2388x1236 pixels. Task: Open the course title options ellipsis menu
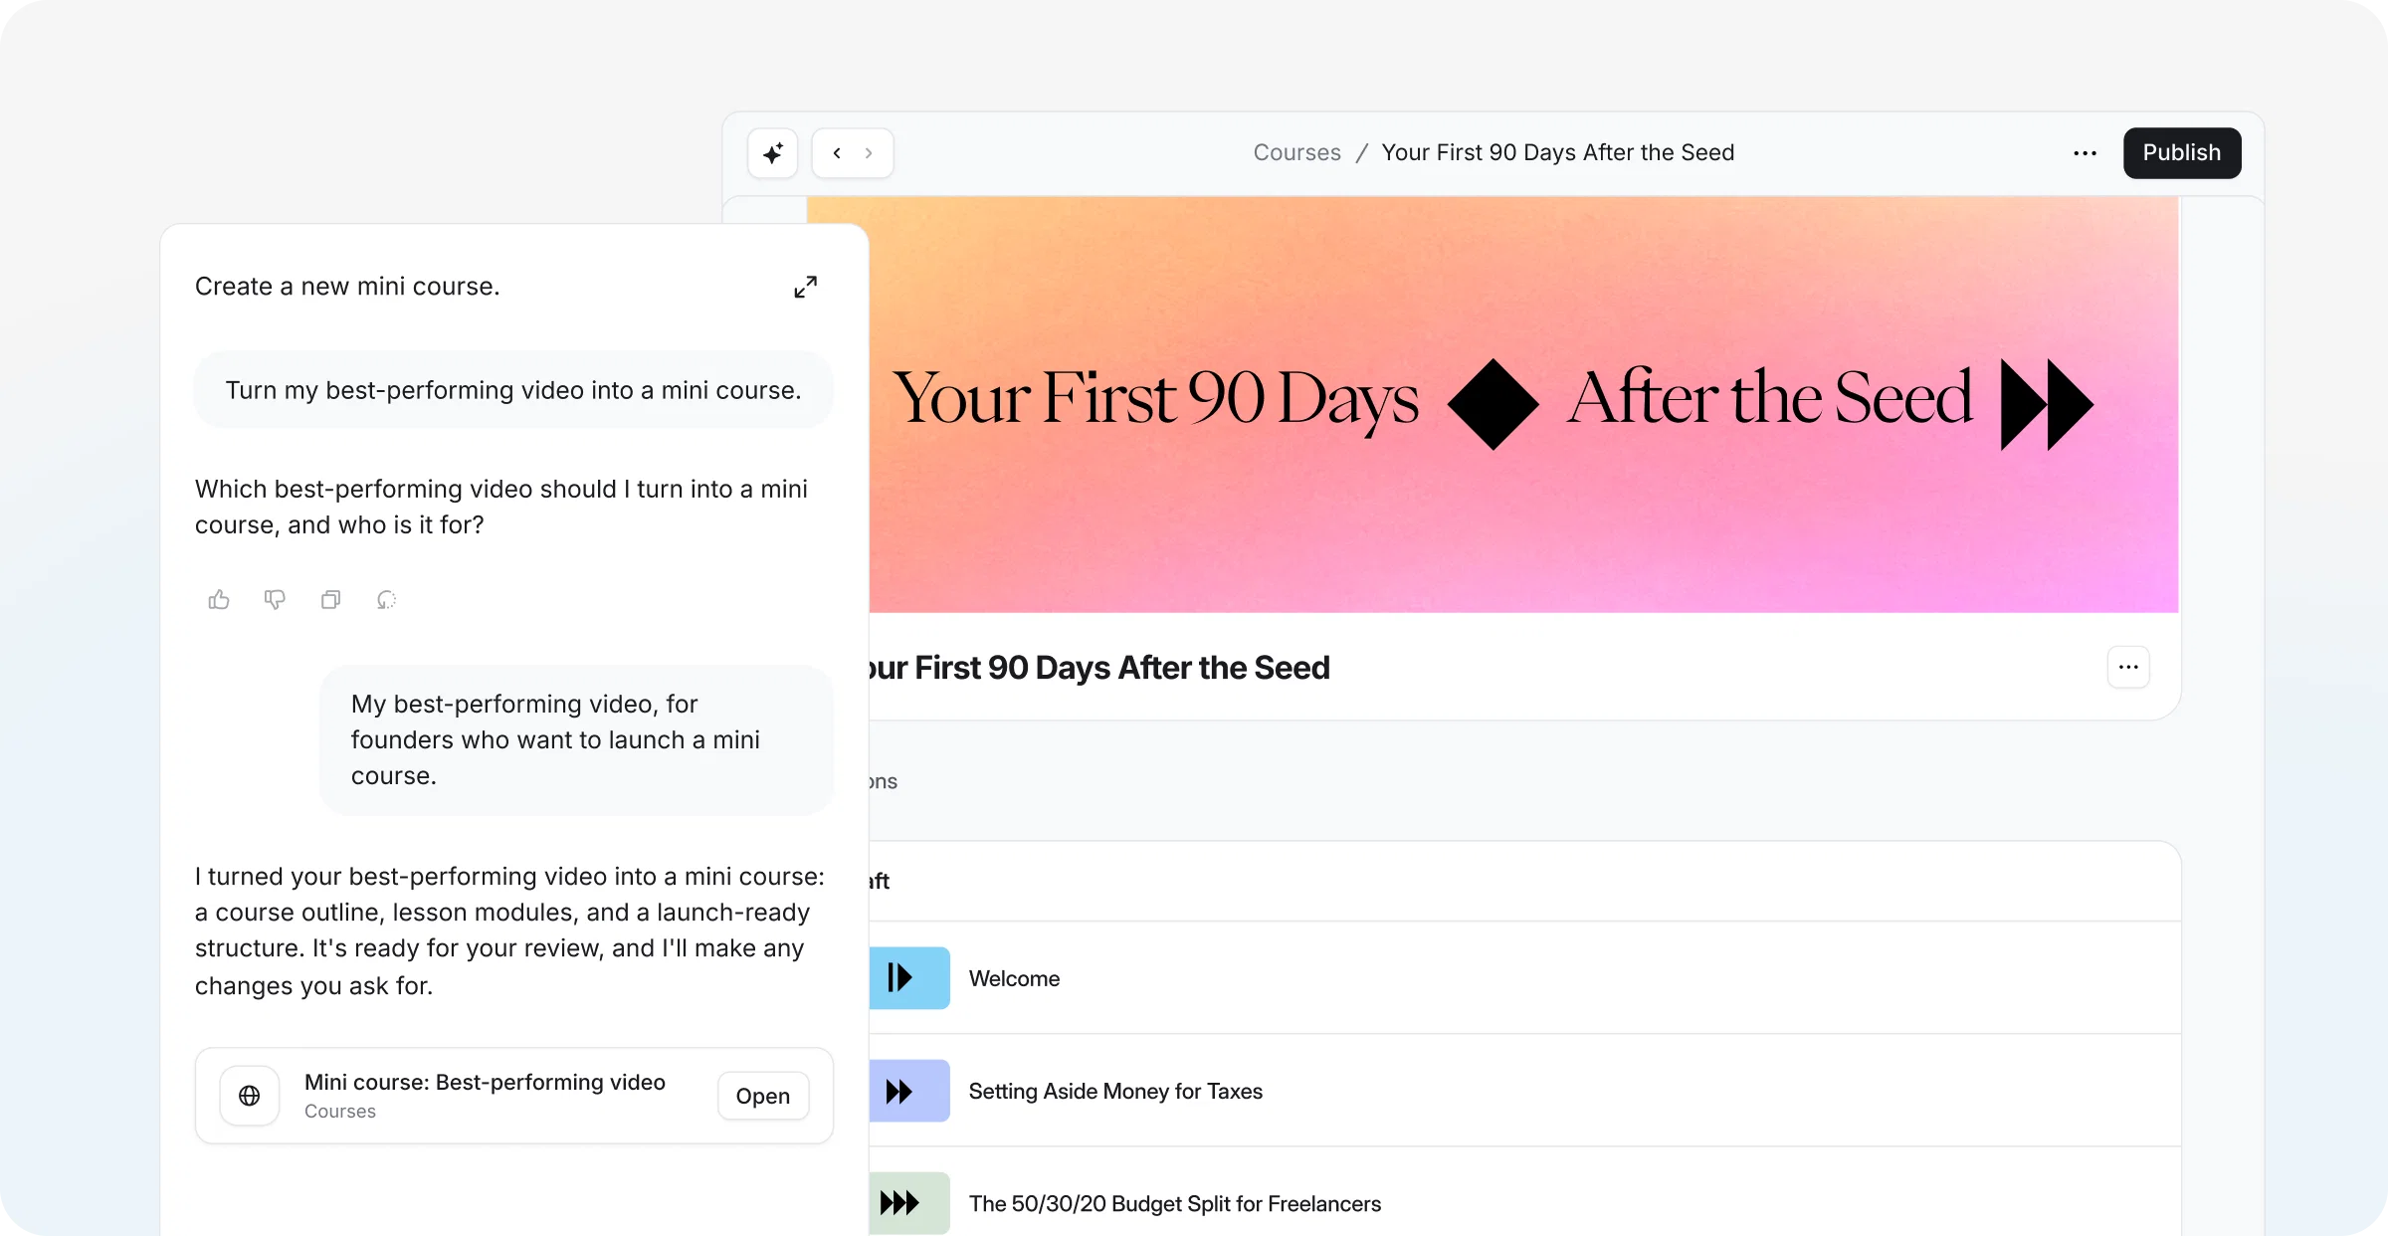[x=2128, y=667]
